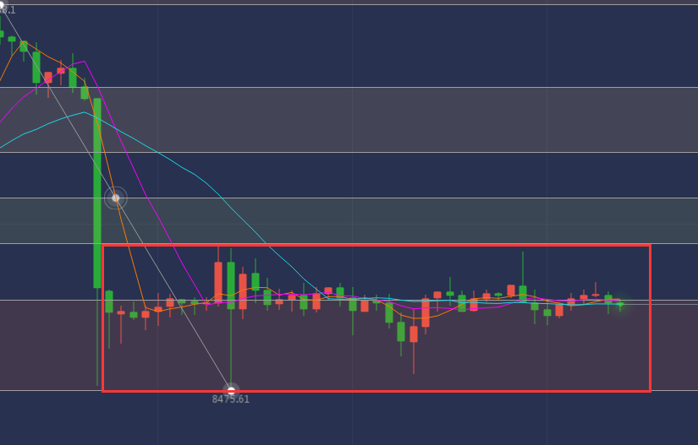Select the red rectangle's top border
698x445 pixels.
coord(376,245)
